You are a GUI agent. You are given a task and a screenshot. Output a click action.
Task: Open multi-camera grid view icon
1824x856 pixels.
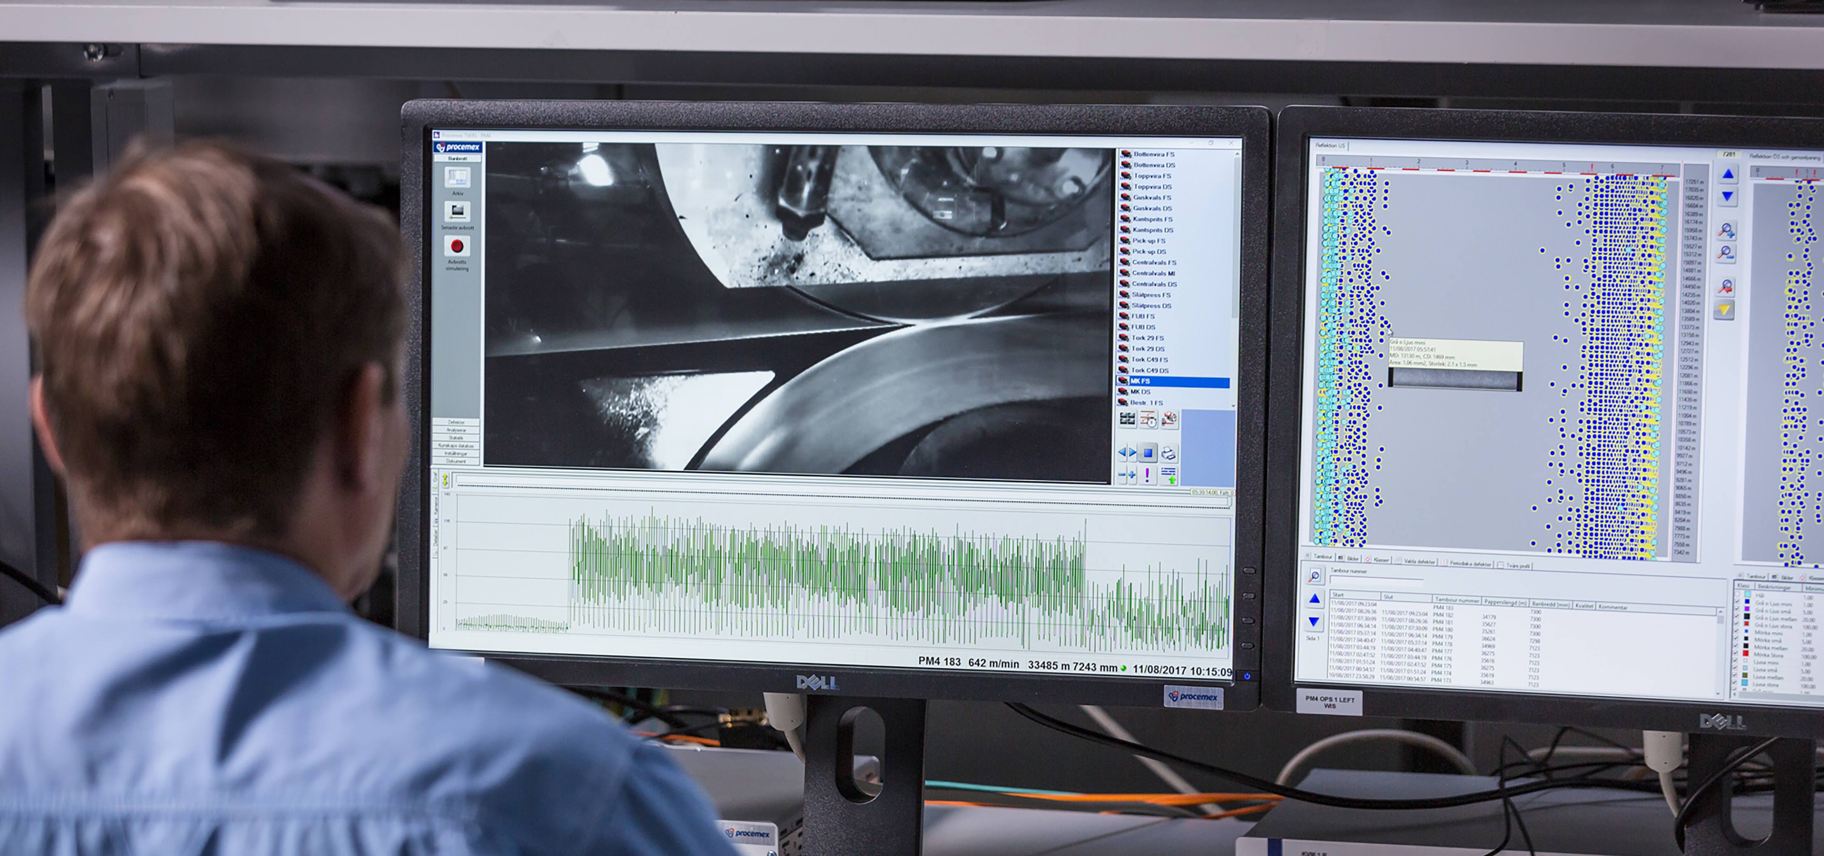tap(1128, 419)
